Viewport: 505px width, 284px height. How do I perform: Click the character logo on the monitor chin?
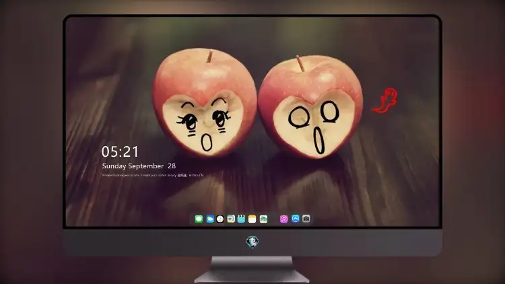point(252,242)
